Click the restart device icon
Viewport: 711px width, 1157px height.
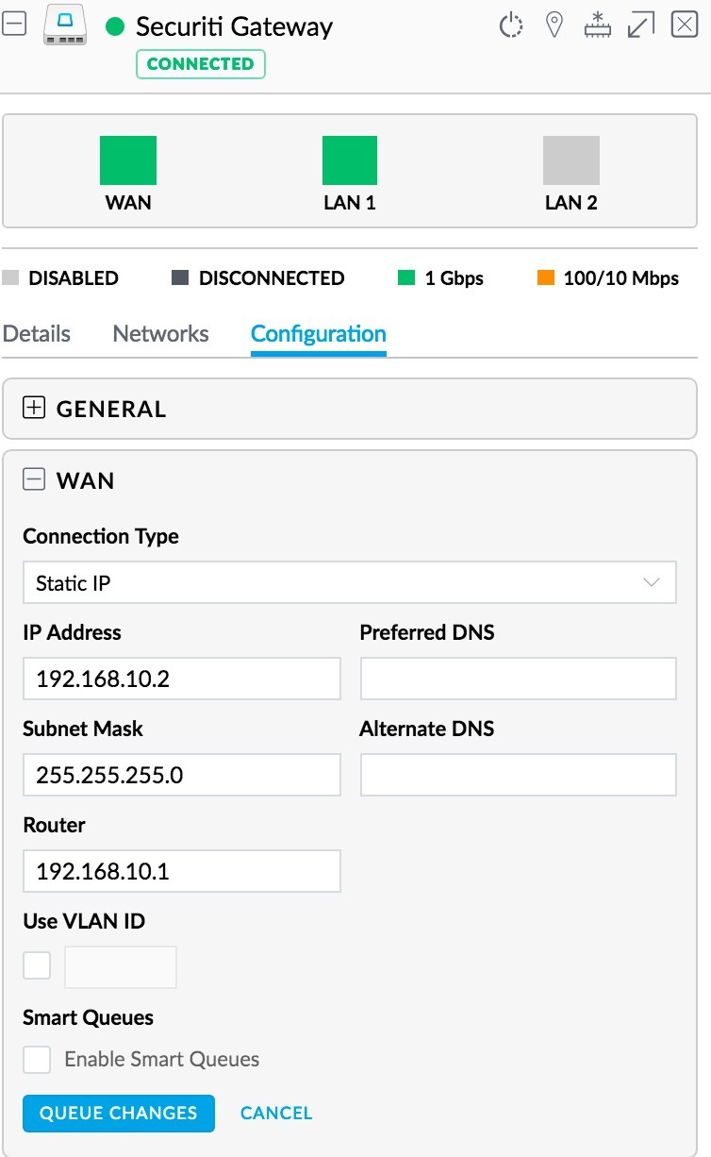510,25
